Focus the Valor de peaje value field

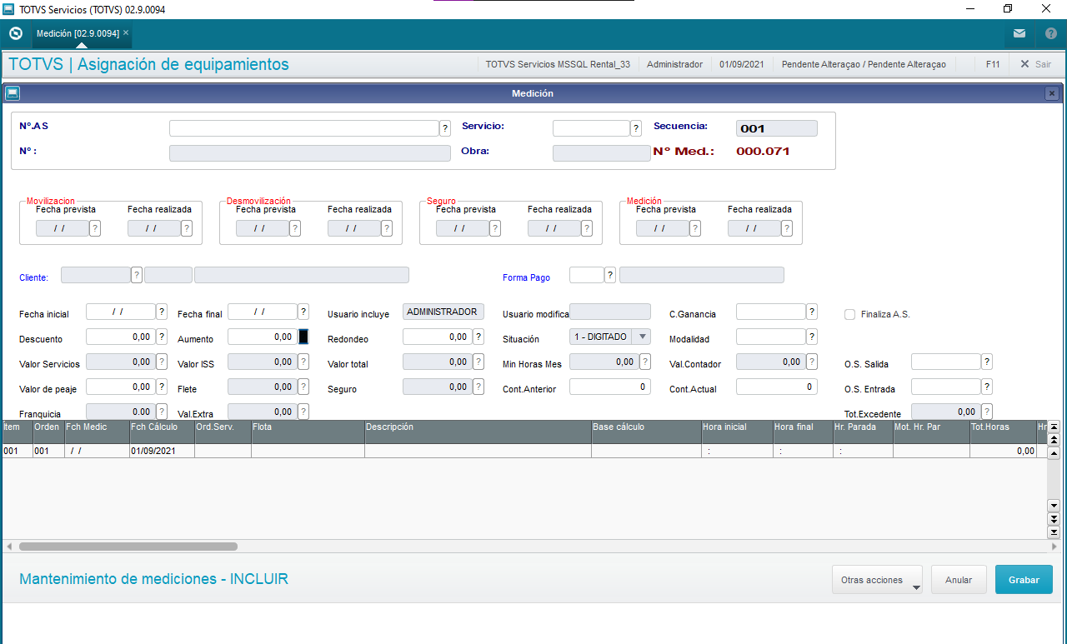[x=121, y=387]
